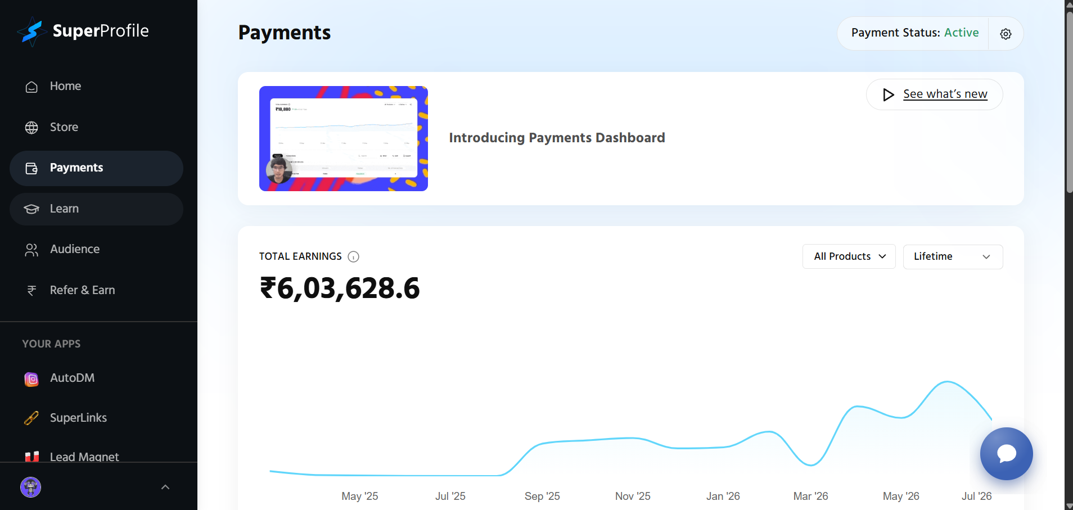
Task: Click the AutoDM Instagram icon
Action: (x=31, y=379)
